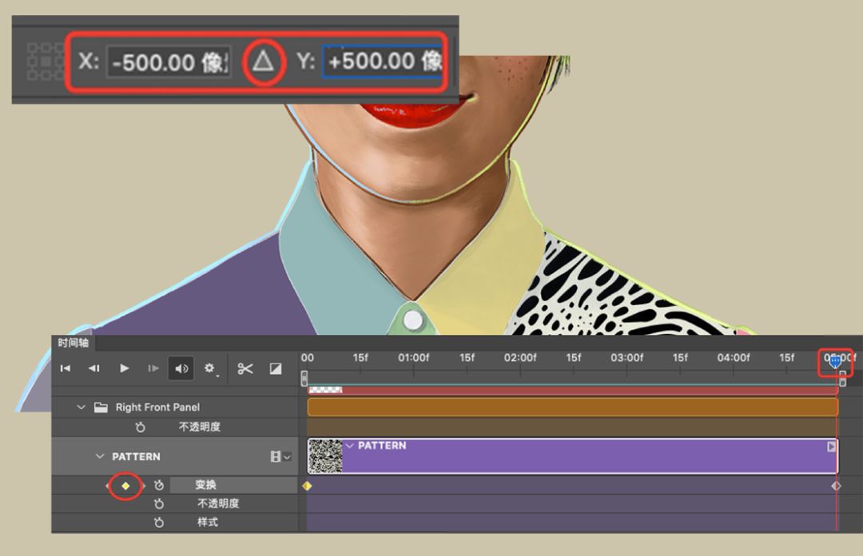This screenshot has width=863, height=556.
Task: Step back to the previous frame
Action: (x=94, y=368)
